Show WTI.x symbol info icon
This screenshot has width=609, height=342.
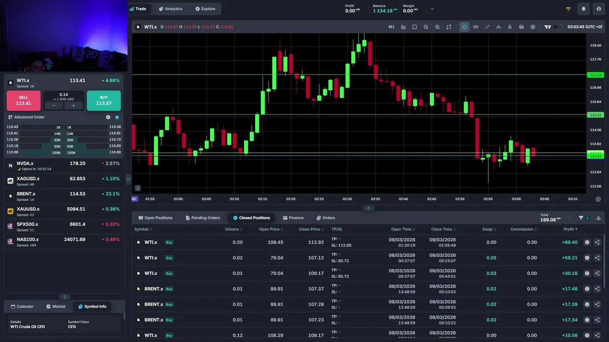(108, 117)
